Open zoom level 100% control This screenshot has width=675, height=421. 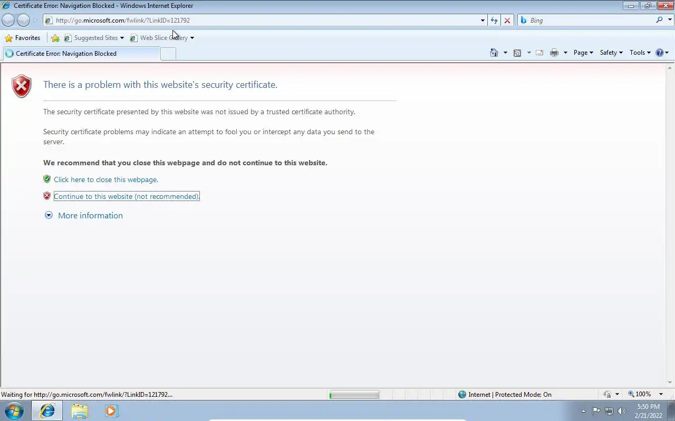click(639, 394)
